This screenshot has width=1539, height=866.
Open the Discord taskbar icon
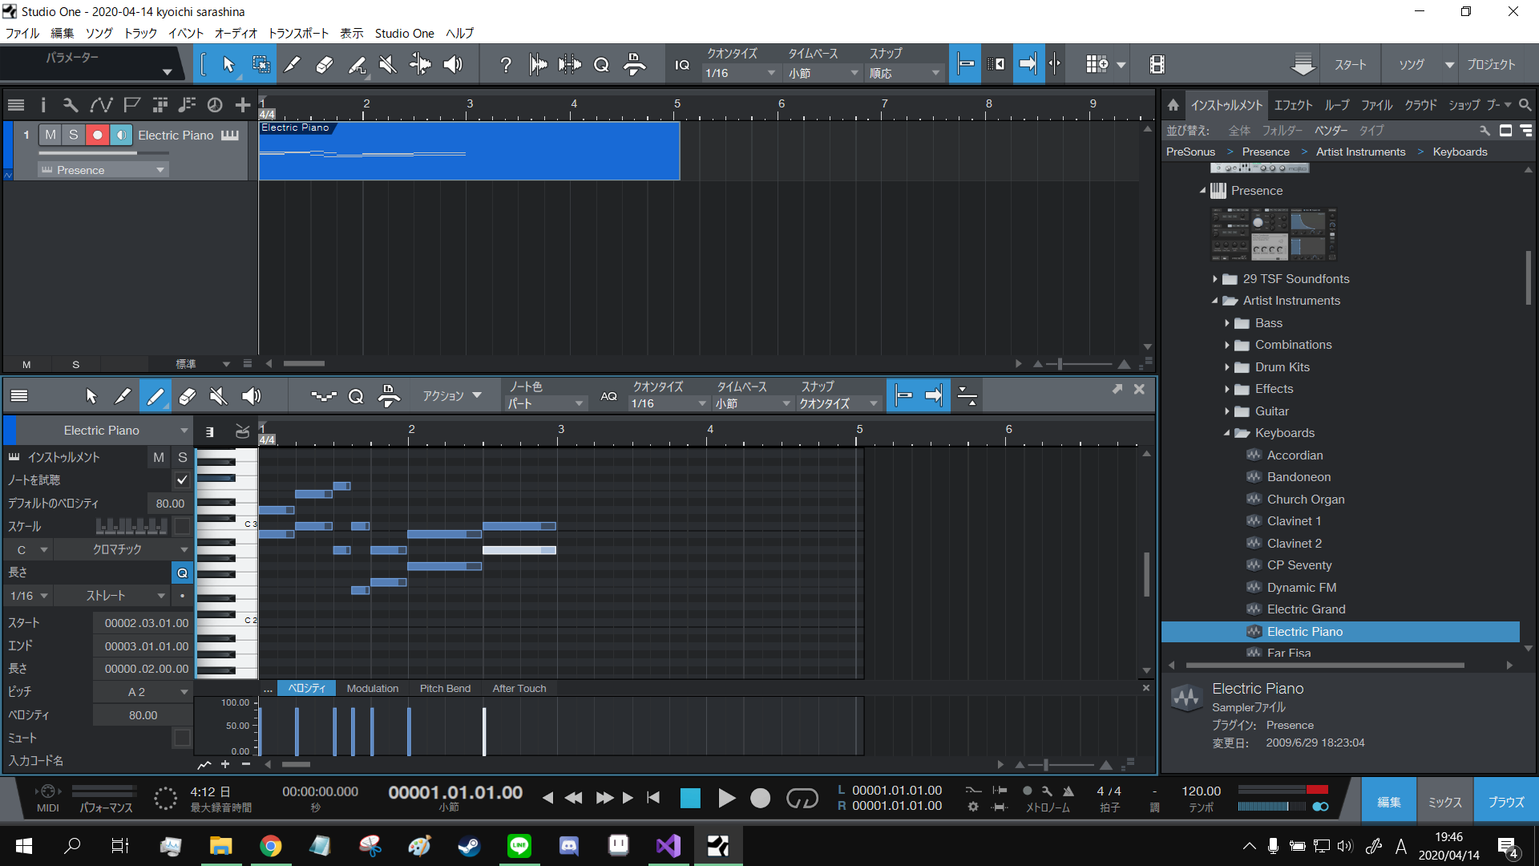pos(569,846)
